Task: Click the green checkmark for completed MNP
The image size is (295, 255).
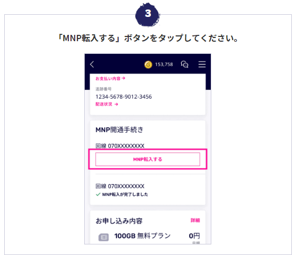Action: [x=98, y=194]
